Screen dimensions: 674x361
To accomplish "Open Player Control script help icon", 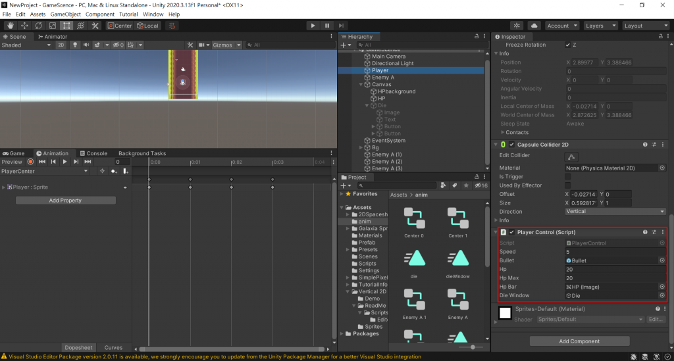I will click(x=645, y=232).
